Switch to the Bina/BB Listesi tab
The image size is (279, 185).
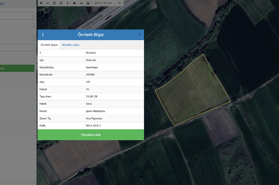pos(71,45)
